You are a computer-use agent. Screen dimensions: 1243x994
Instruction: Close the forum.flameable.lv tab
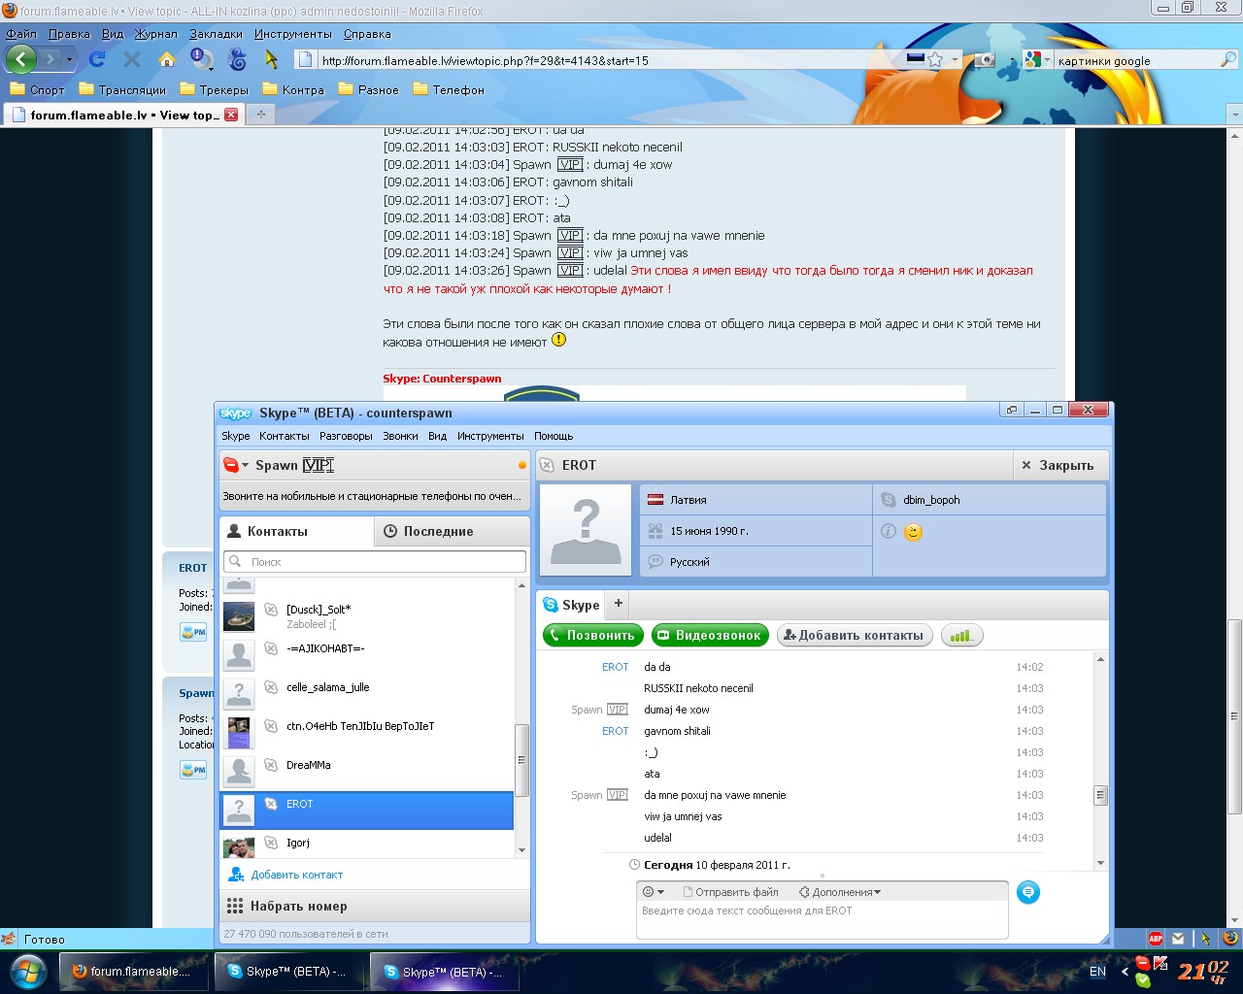231,115
